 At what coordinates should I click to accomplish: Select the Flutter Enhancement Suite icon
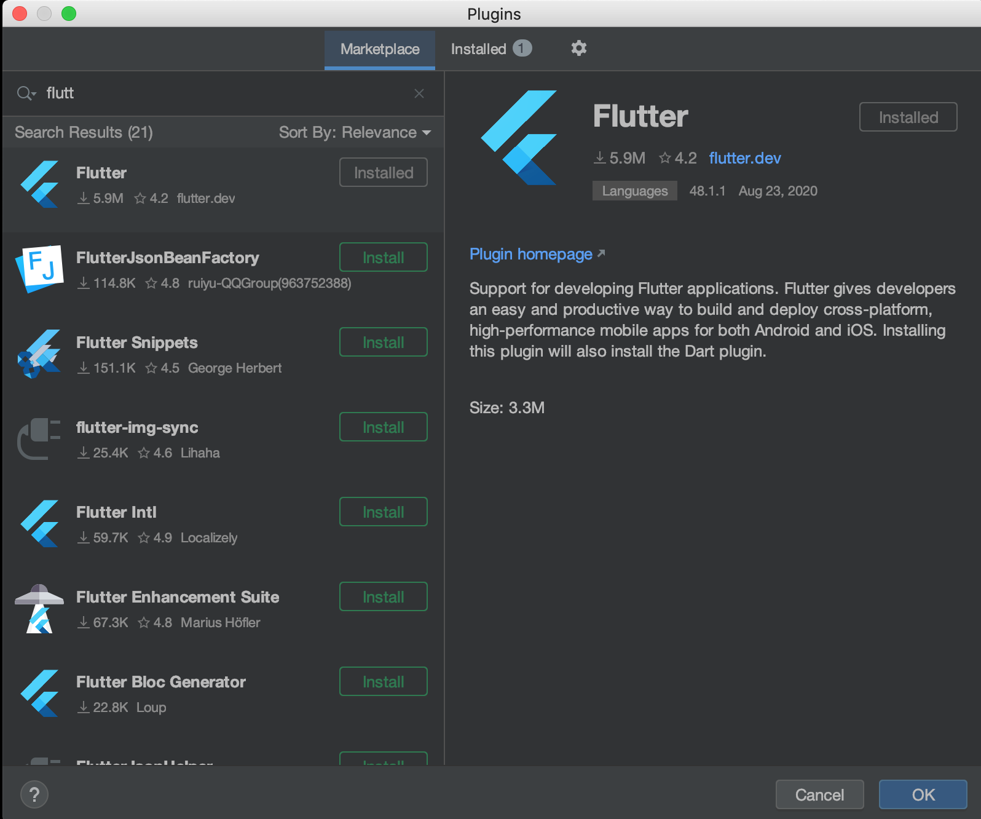point(40,609)
